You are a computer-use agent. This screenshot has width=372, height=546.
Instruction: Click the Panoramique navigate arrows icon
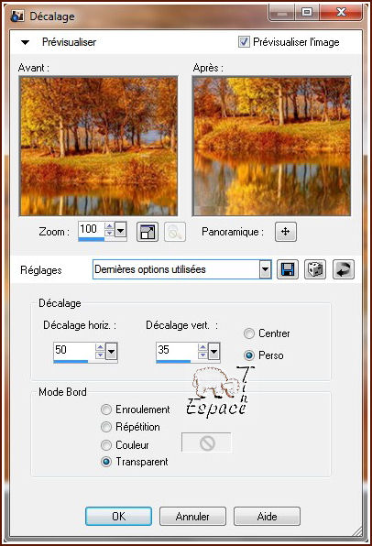pyautogui.click(x=286, y=232)
